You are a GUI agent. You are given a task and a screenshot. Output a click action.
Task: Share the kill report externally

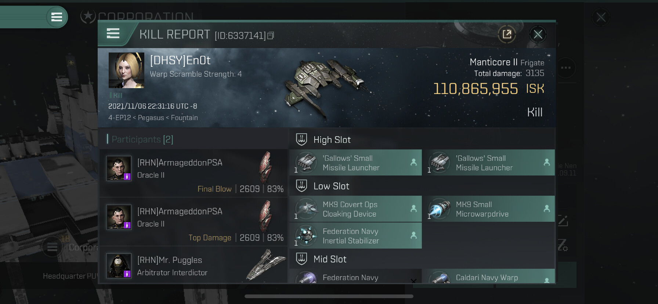(x=507, y=35)
